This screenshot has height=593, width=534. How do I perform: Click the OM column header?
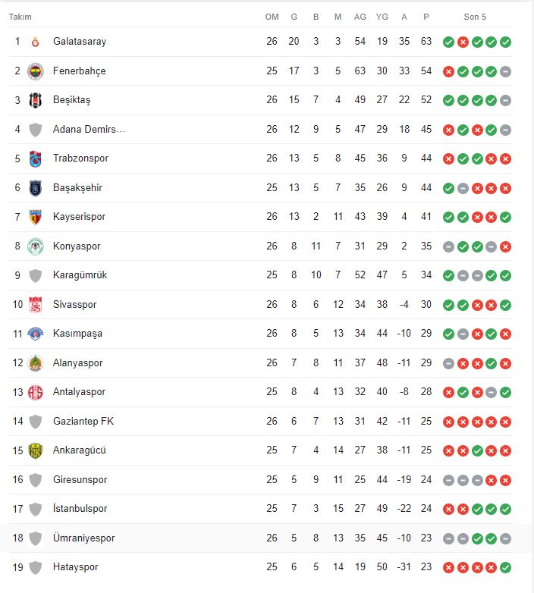click(272, 17)
